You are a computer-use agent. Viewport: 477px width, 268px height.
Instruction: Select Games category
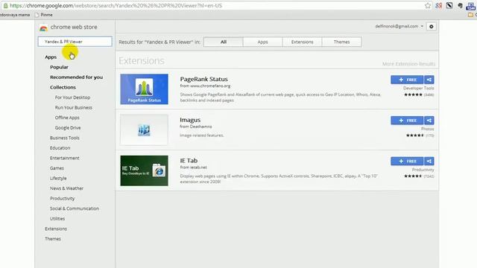click(x=57, y=168)
